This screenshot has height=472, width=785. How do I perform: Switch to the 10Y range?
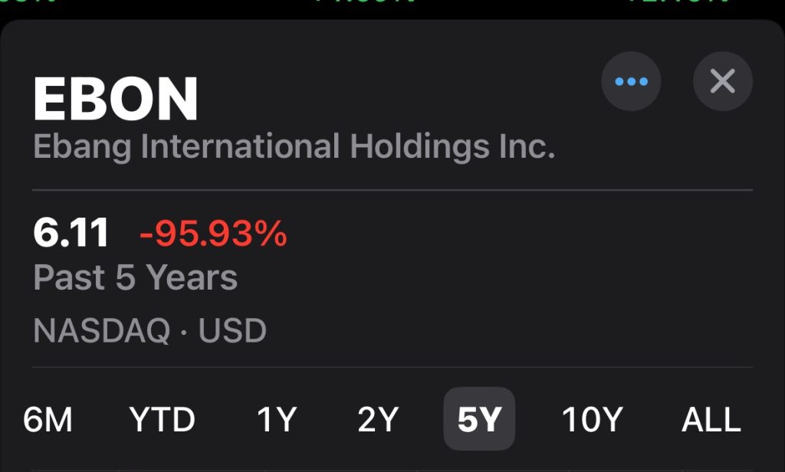coord(592,420)
